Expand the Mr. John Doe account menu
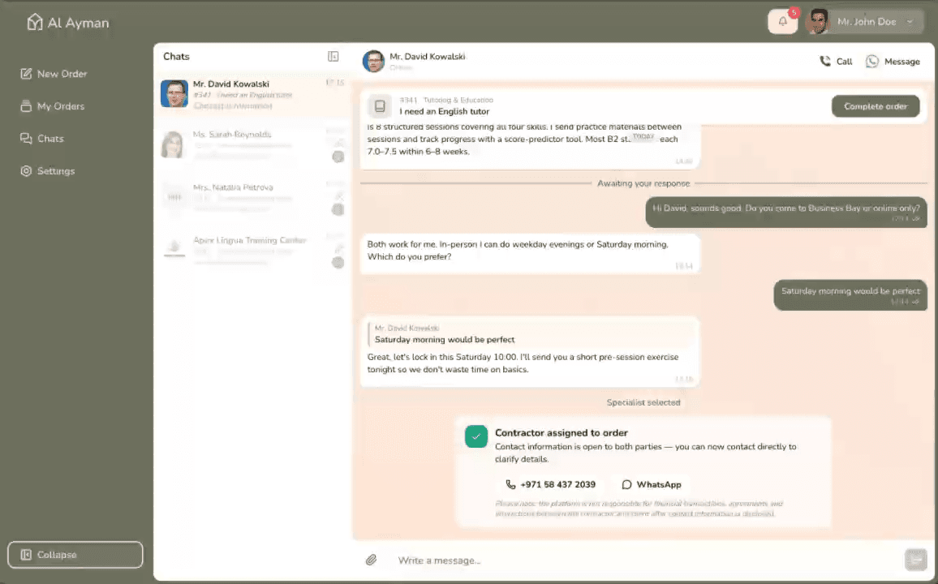The width and height of the screenshot is (938, 584). click(x=865, y=22)
